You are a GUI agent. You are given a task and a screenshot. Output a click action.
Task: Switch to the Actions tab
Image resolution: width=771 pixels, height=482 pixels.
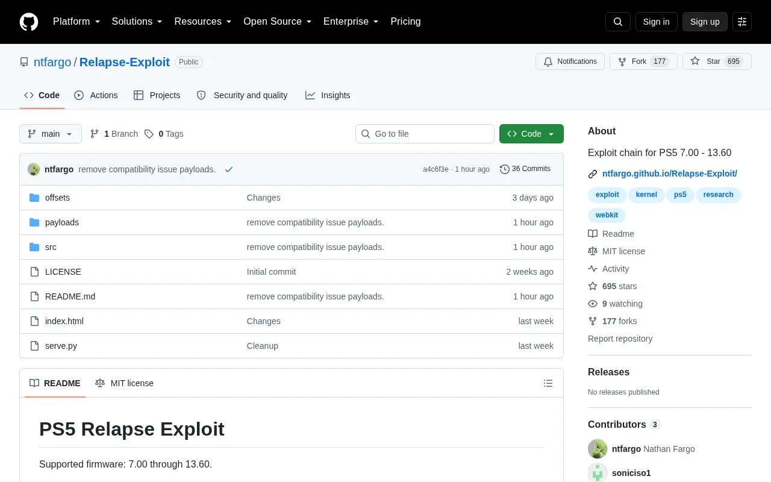tap(96, 95)
